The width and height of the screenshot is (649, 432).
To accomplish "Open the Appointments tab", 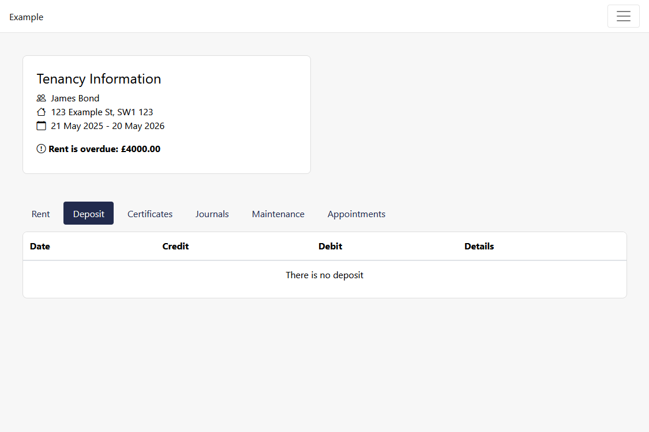I will pyautogui.click(x=356, y=214).
